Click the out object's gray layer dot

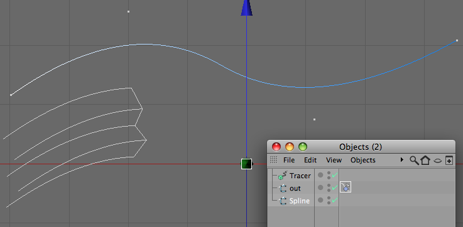coord(320,187)
